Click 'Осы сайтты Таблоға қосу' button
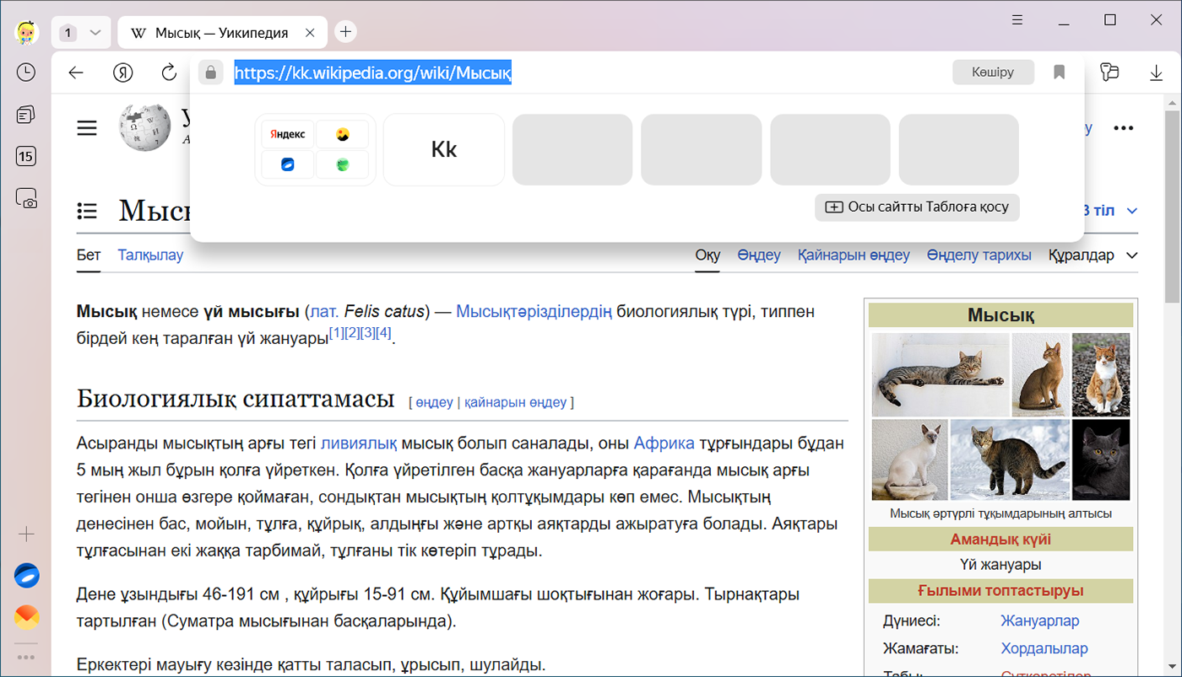 coord(917,207)
